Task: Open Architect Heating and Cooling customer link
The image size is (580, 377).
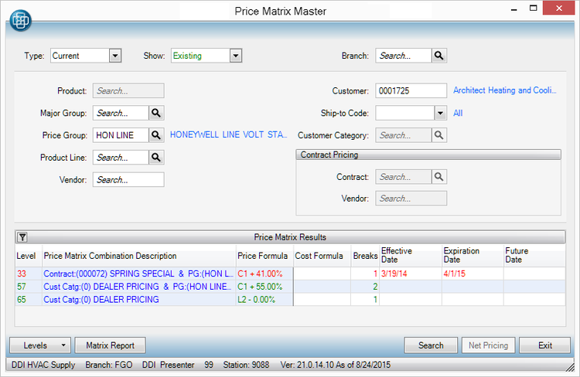Action: tap(504, 90)
